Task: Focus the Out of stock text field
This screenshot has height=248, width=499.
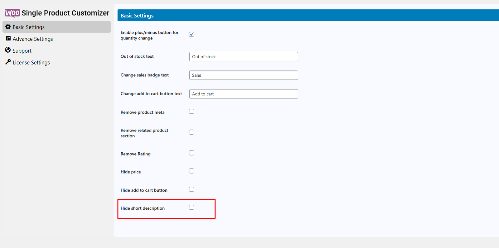Action: coord(243,57)
